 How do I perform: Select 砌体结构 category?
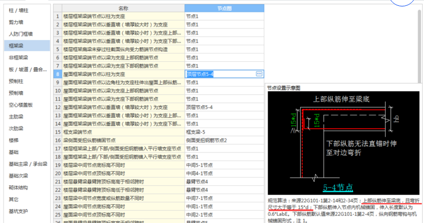click(x=27, y=188)
